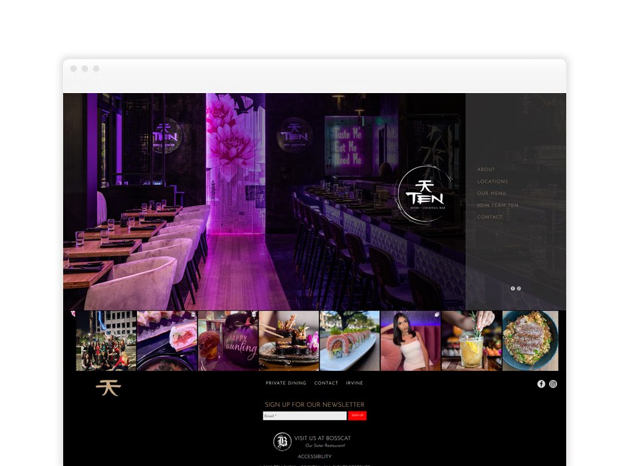The height and width of the screenshot is (466, 632).
Task: Open footer Instagram icon
Action: pyautogui.click(x=553, y=384)
